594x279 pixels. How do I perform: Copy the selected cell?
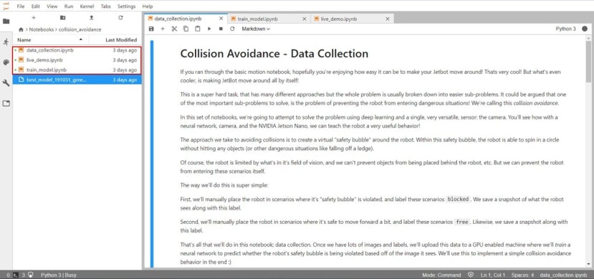tap(186, 29)
